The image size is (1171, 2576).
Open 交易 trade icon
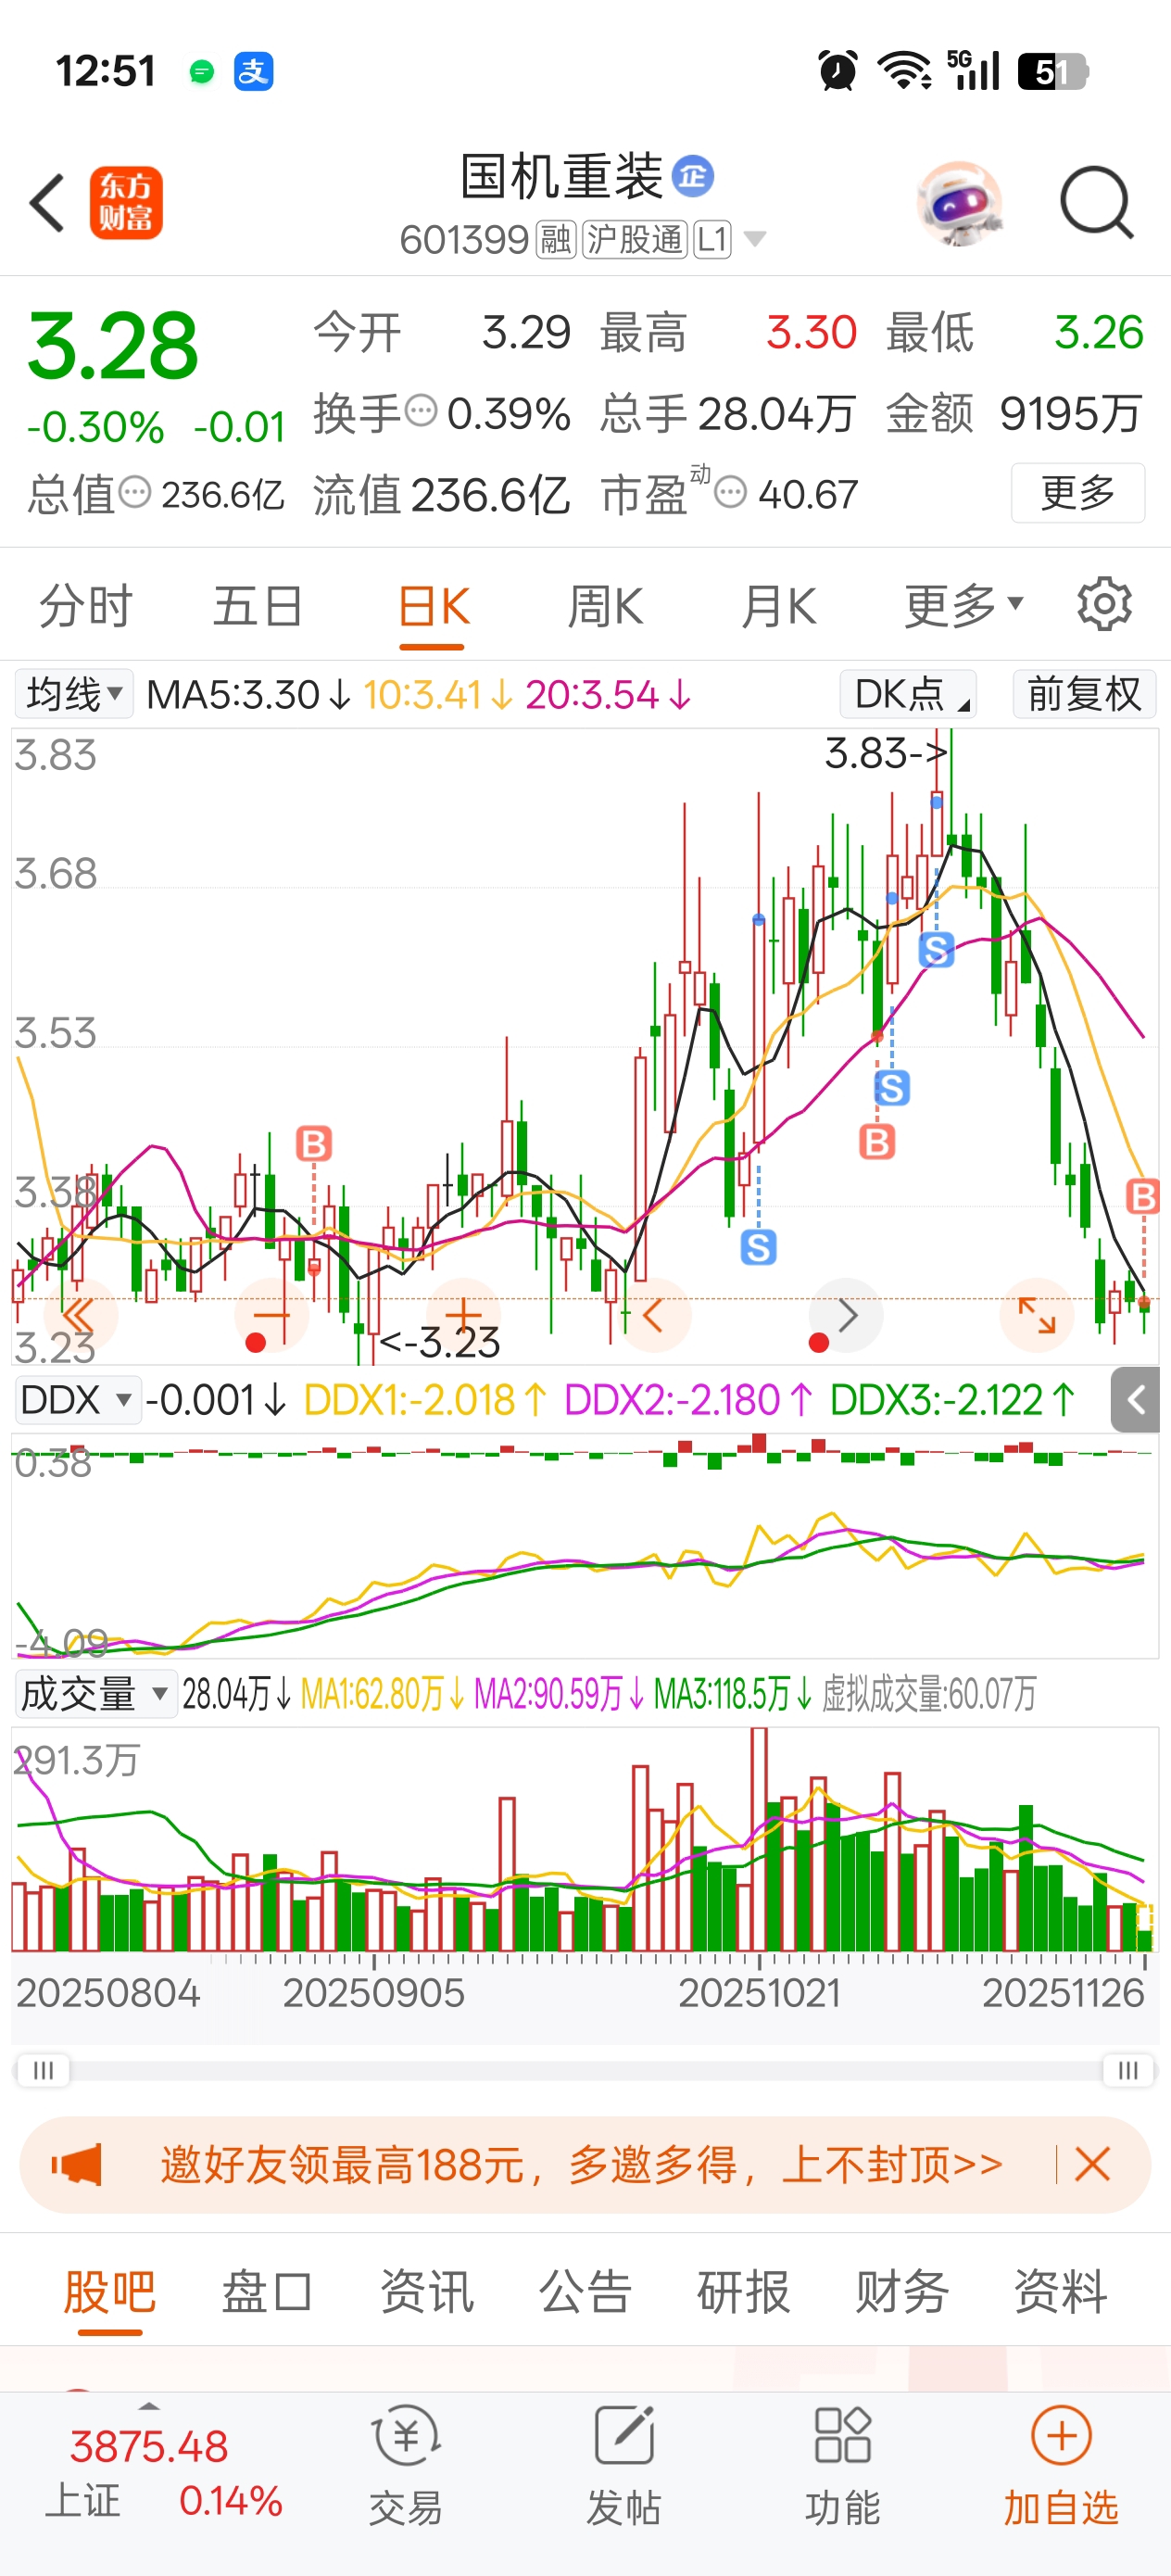[x=405, y=2467]
